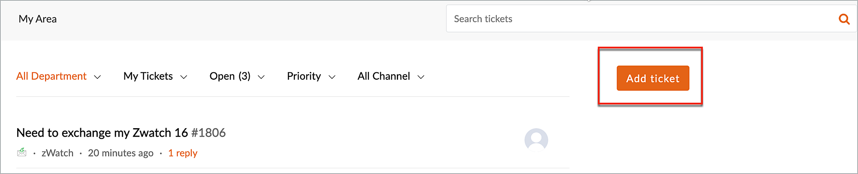Screen dimensions: 858x174
Task: Click the chevron next to Priority
Action: click(x=332, y=77)
